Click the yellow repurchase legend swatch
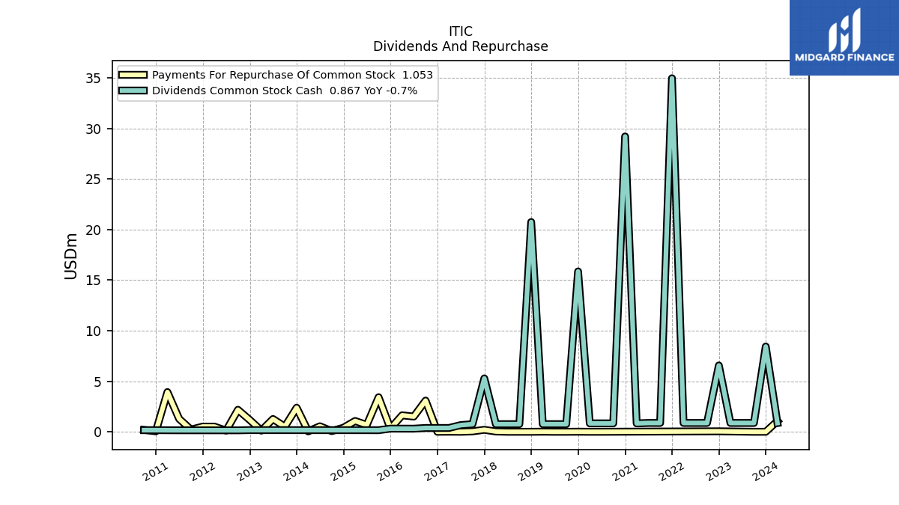This screenshot has height=505, width=899. (133, 75)
